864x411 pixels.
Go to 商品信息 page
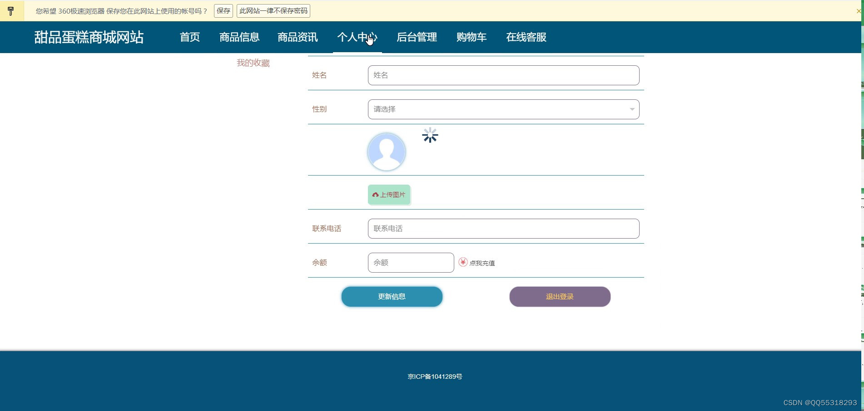(239, 37)
